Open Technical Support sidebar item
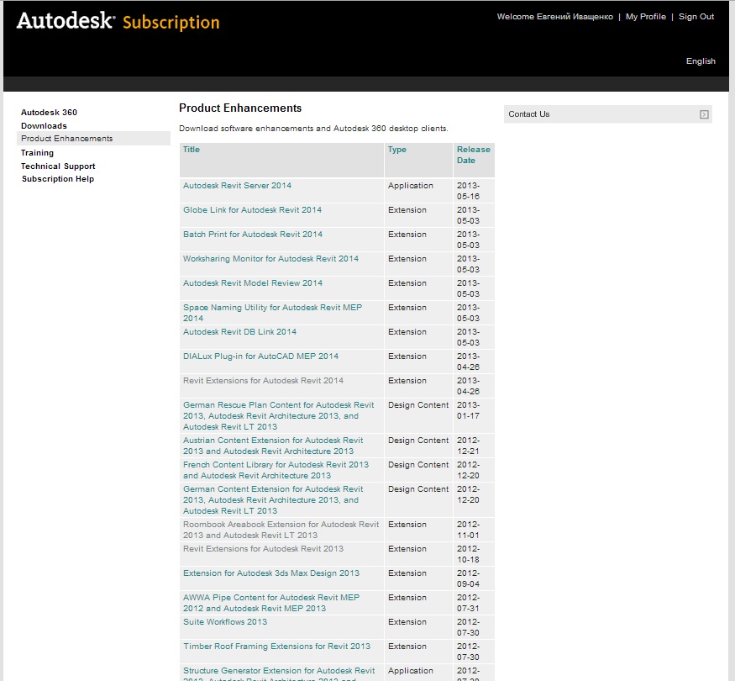 click(x=58, y=166)
